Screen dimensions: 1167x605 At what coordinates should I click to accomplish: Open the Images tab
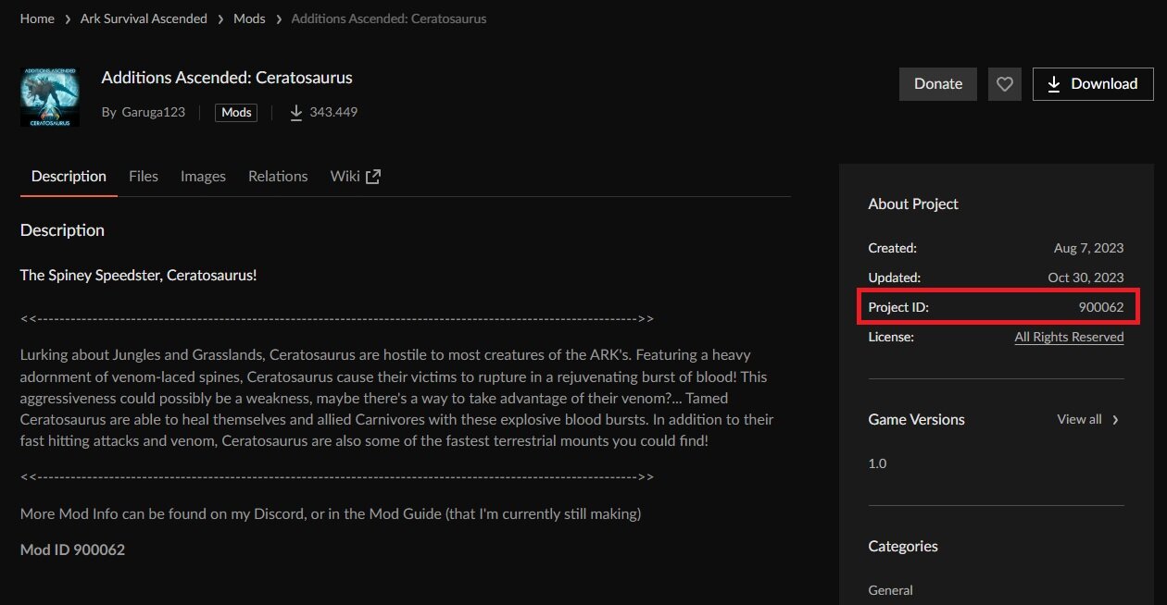point(203,177)
